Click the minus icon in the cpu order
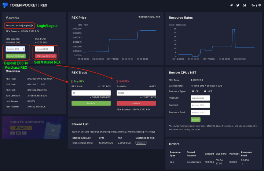264x171 pixels. click(245, 164)
